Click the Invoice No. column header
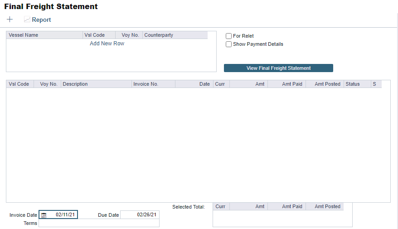Image resolution: width=398 pixels, height=229 pixels. (153, 84)
